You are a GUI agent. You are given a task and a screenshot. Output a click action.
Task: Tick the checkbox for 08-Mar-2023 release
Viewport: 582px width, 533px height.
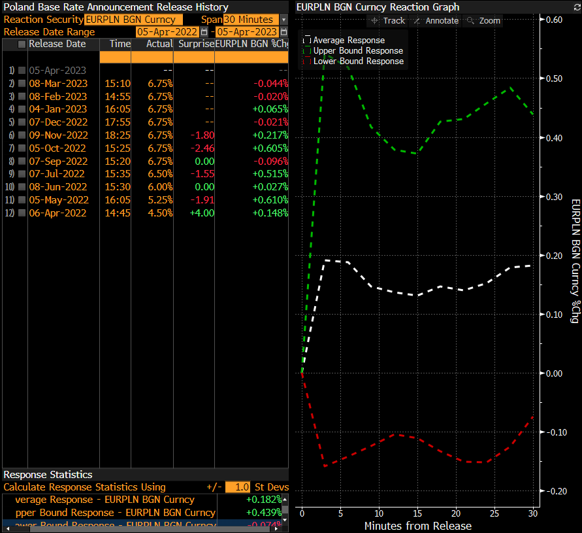point(22,84)
